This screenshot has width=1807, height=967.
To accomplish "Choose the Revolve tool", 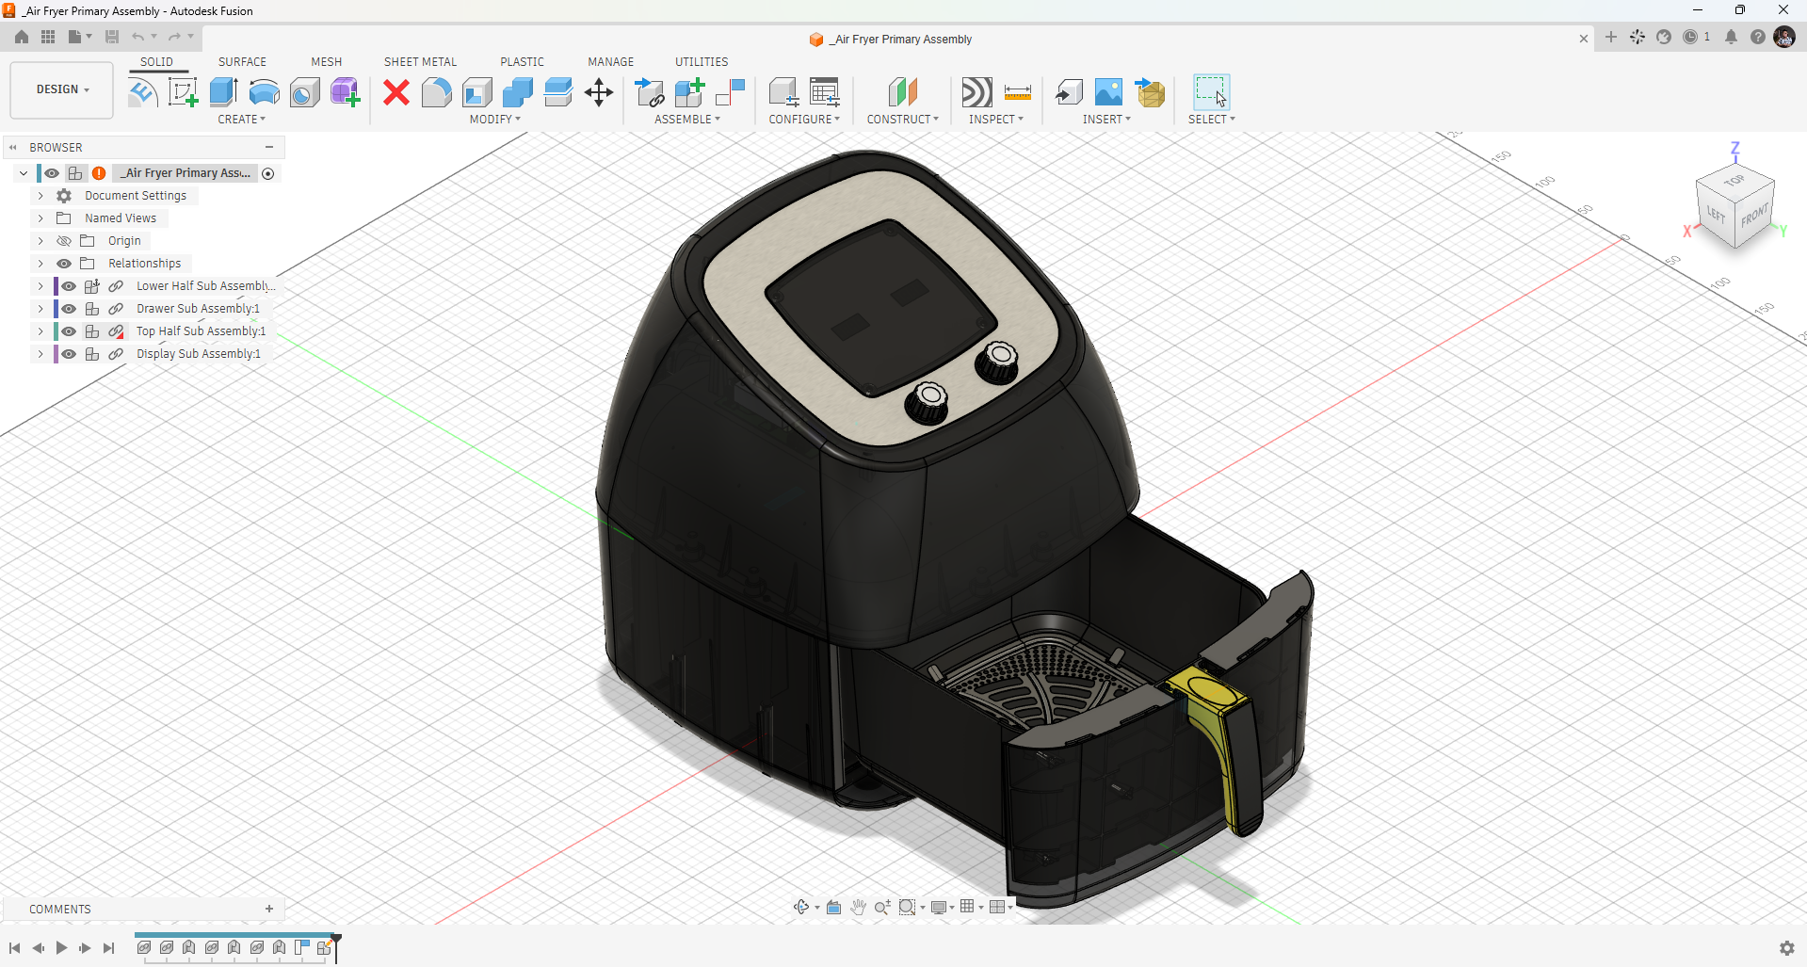I will [x=264, y=92].
